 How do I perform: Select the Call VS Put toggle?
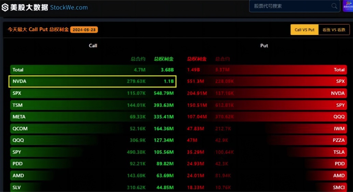tap(305, 30)
